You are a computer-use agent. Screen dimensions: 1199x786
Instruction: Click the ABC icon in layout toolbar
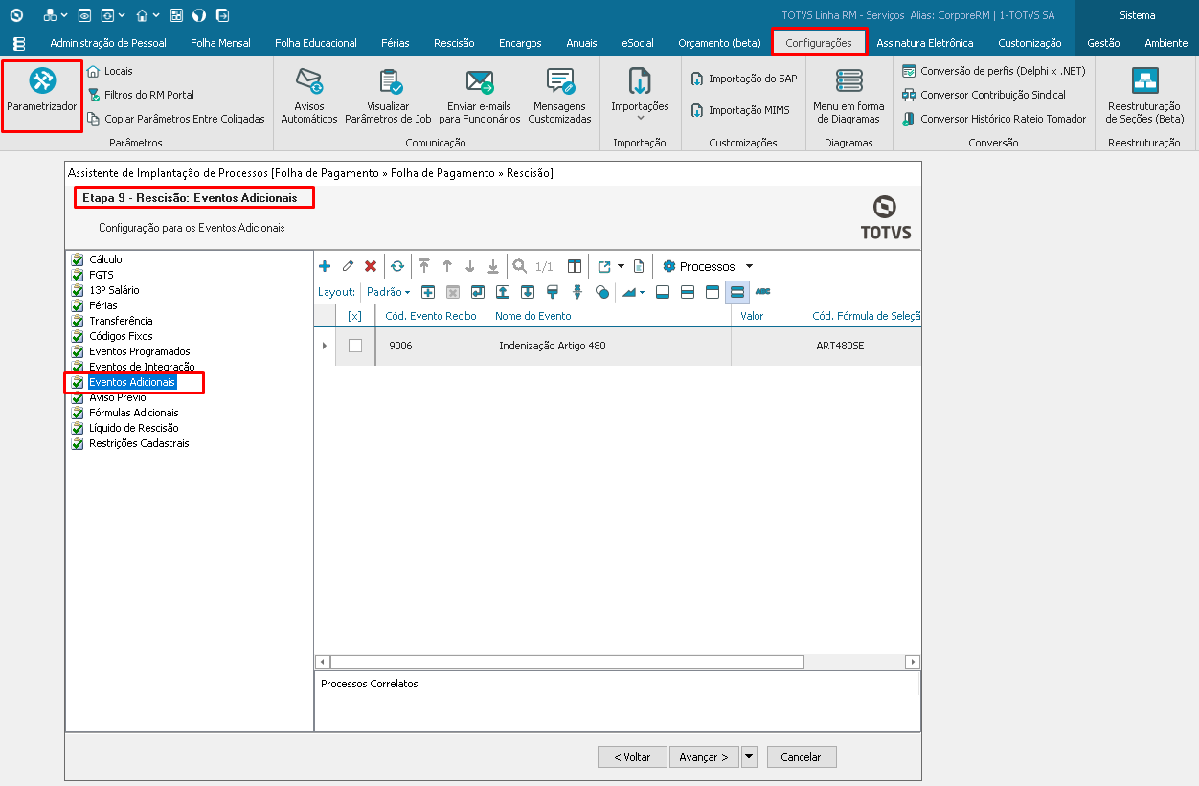pyautogui.click(x=763, y=292)
